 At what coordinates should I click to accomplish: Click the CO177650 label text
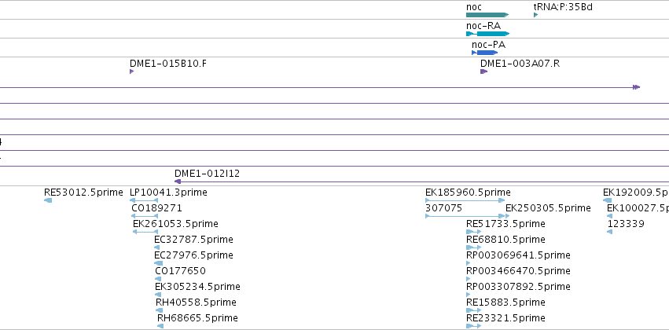coord(181,271)
